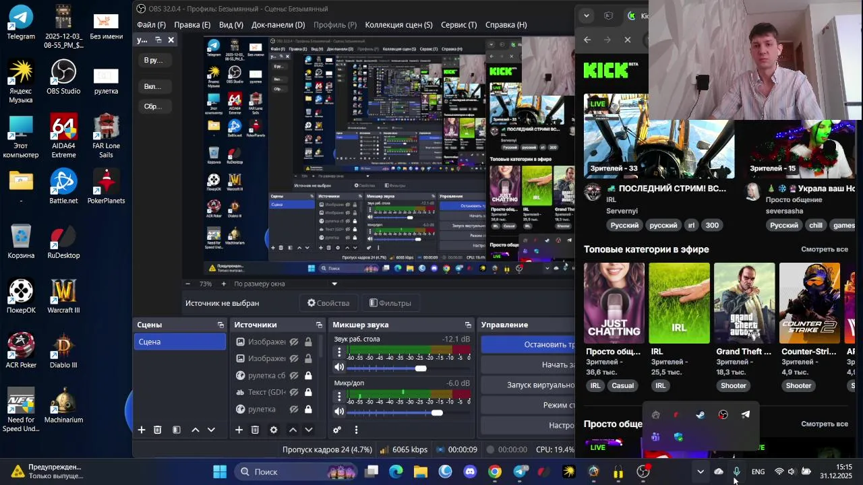Show hidden tray icons chevron
The image size is (863, 485).
pos(701,472)
